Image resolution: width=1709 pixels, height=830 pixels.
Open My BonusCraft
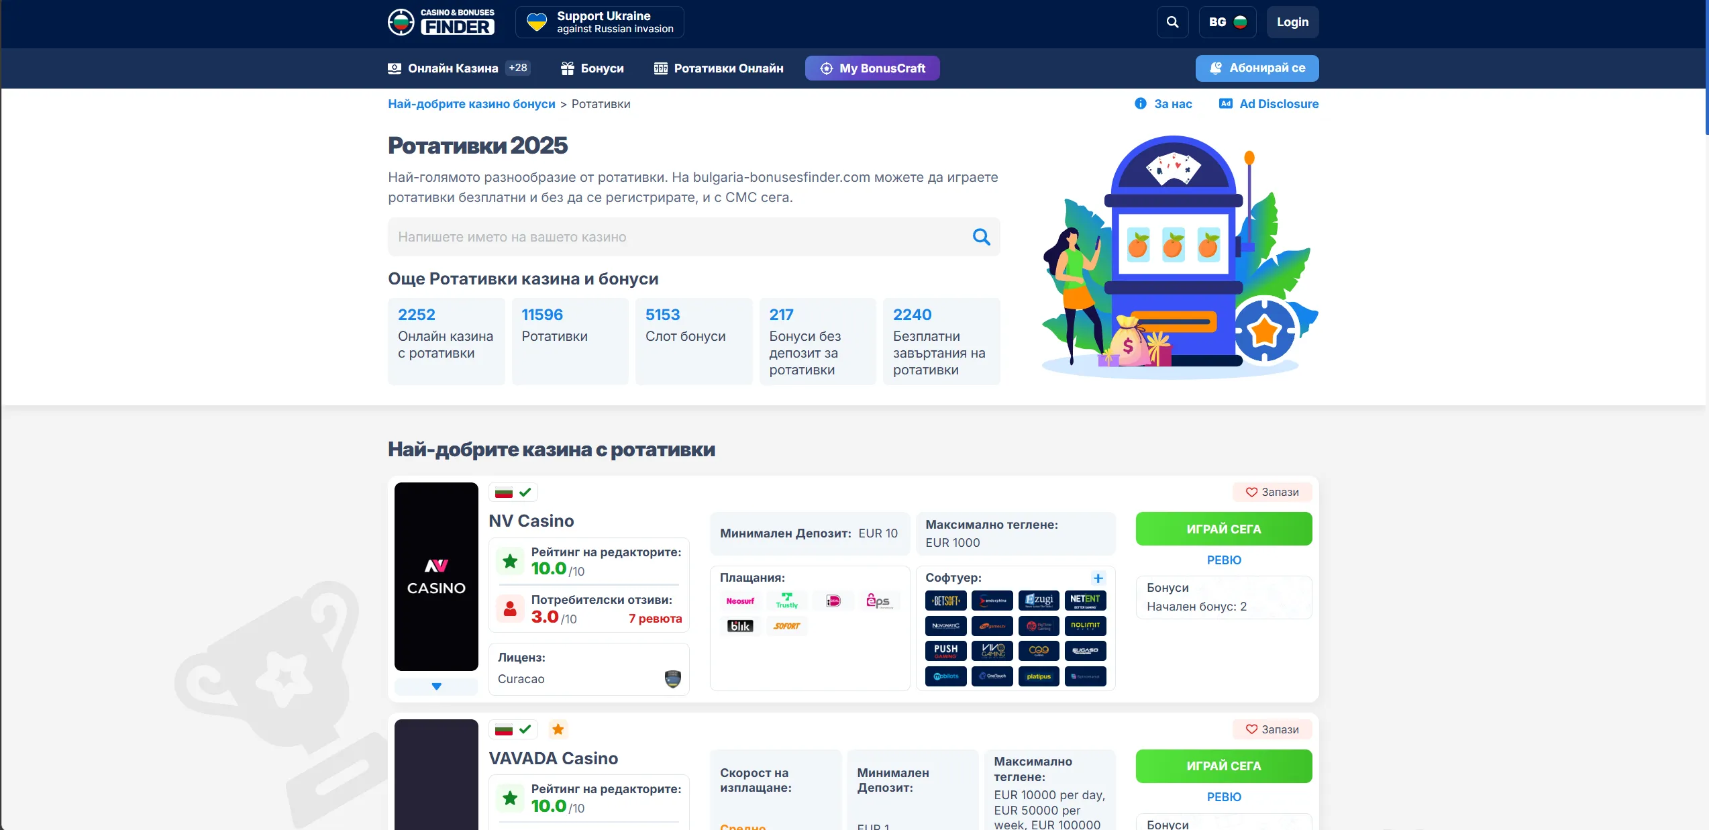[x=872, y=68]
